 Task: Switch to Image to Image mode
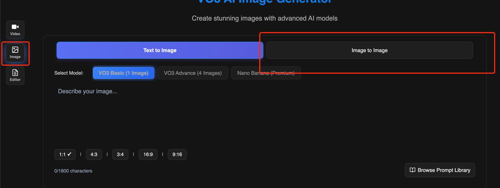tap(370, 50)
